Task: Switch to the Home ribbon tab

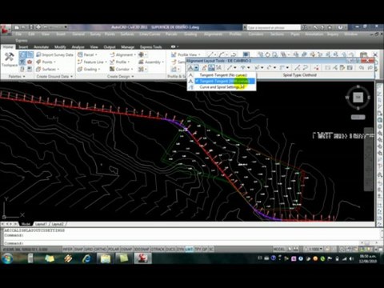Action: (x=8, y=47)
